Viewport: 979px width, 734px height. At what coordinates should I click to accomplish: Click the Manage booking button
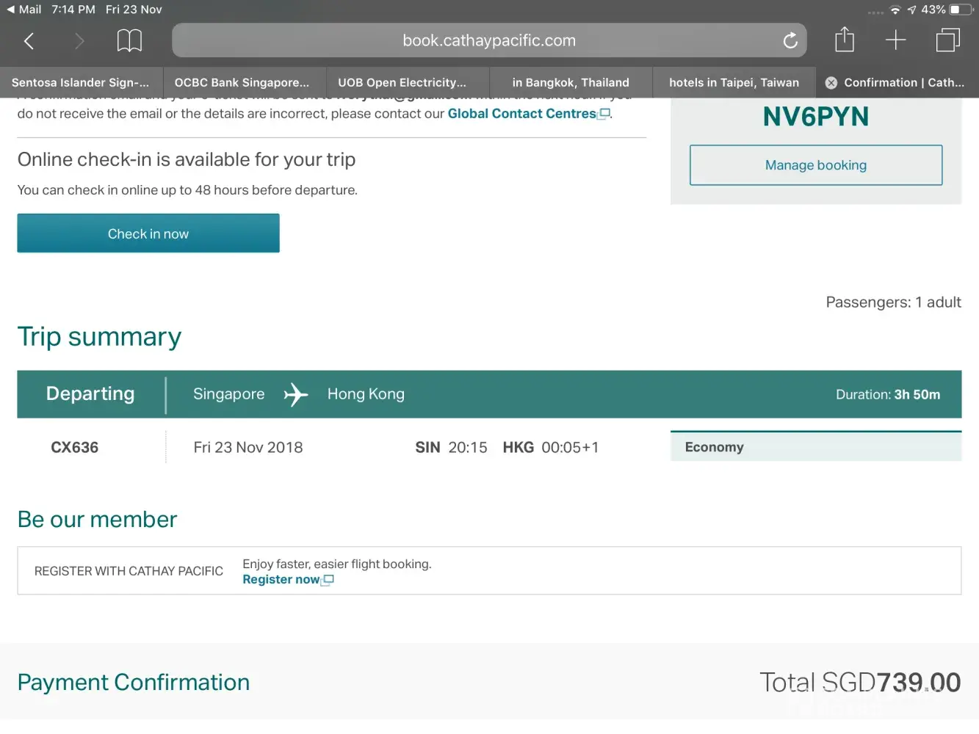point(815,165)
